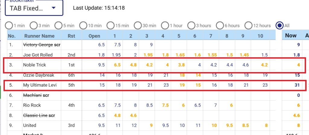Switch to the 15 min filter
Screen dimensions: 309x135
tap(110, 26)
